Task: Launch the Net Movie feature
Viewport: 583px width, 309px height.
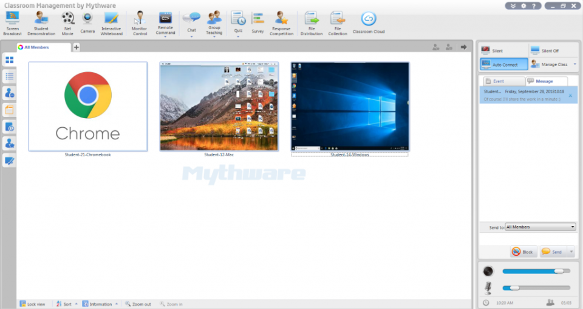Action: tap(67, 23)
